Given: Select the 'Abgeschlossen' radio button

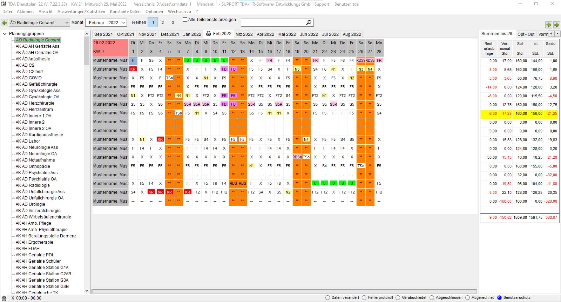Looking at the screenshot, I should 432,297.
